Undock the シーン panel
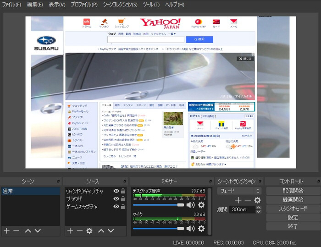 (x=58, y=181)
